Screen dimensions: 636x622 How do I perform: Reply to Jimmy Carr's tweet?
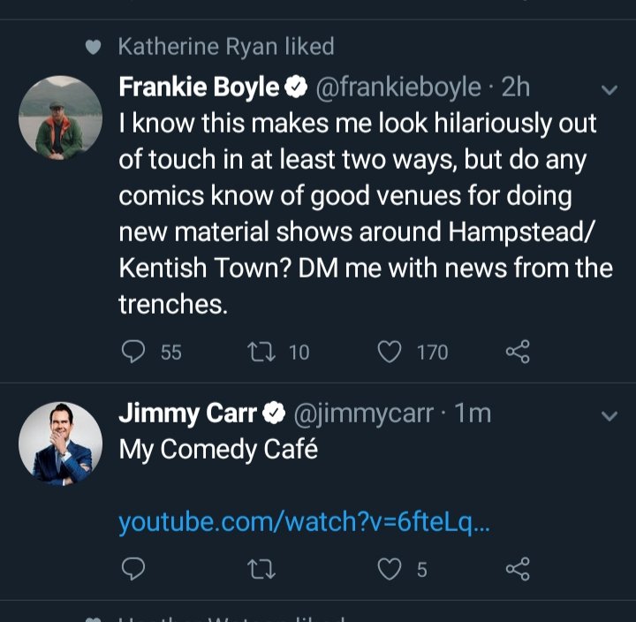point(133,569)
